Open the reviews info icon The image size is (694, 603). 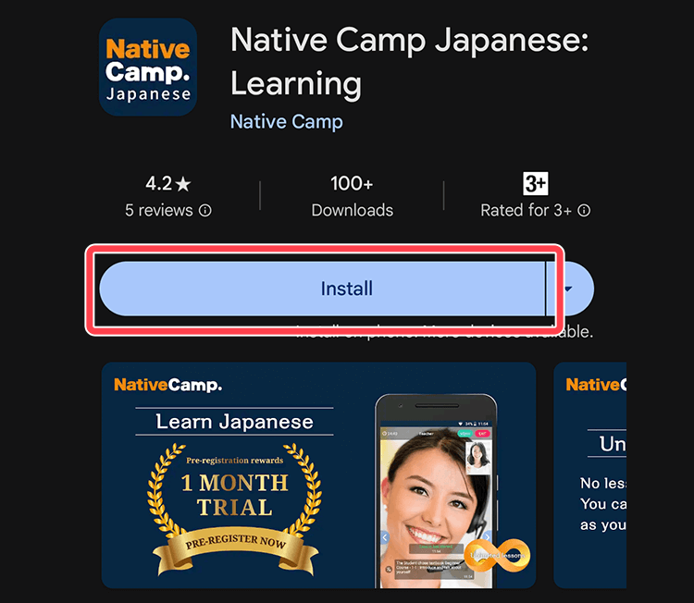(204, 210)
